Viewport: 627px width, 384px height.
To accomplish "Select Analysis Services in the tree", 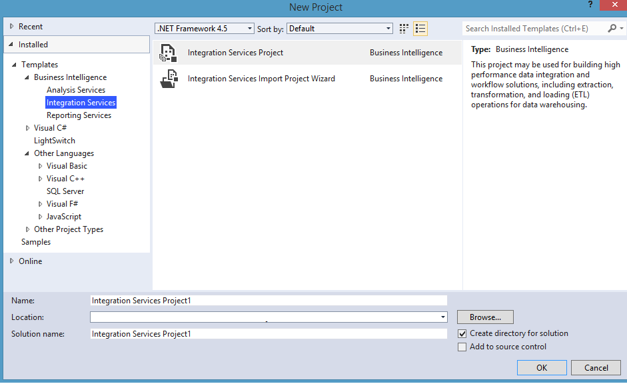I will [76, 90].
